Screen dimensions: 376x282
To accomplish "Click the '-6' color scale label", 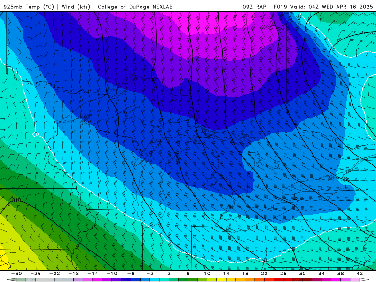I will 131,274.
